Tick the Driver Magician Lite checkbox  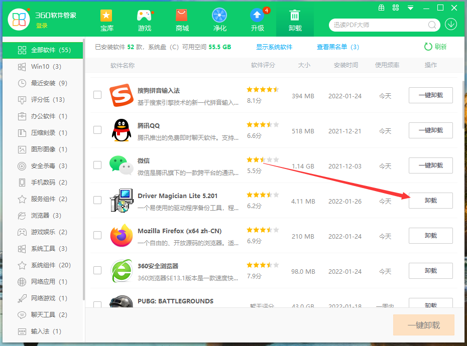pyautogui.click(x=97, y=200)
